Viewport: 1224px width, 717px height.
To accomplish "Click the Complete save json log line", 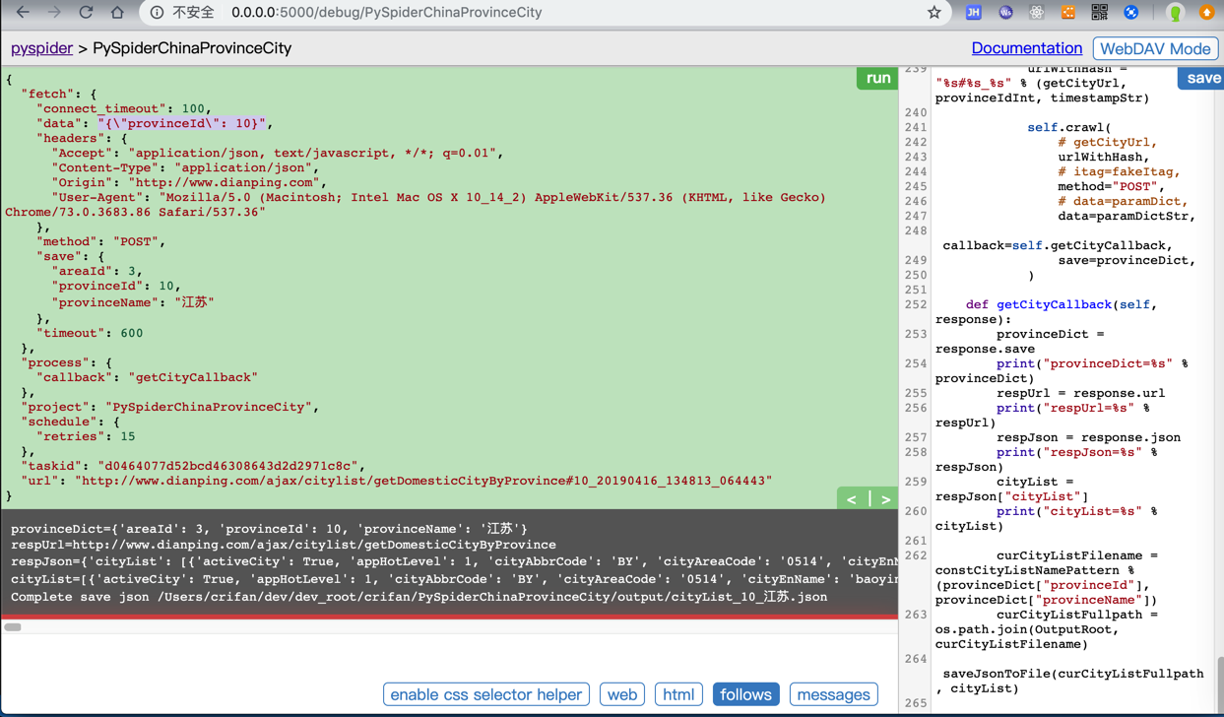I will tap(419, 597).
